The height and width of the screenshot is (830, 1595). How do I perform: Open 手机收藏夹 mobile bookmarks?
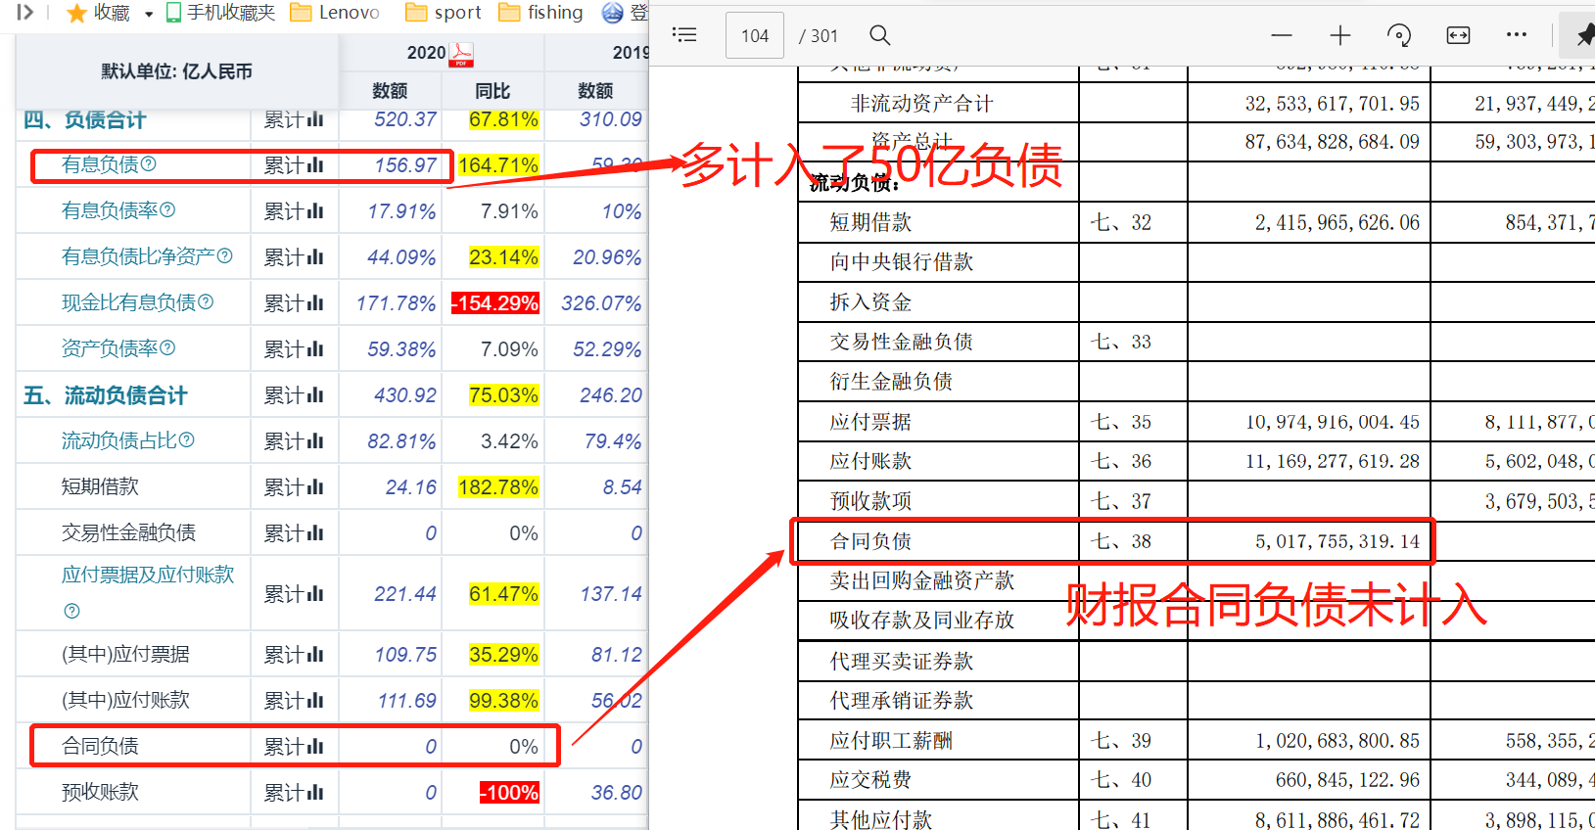220,13
